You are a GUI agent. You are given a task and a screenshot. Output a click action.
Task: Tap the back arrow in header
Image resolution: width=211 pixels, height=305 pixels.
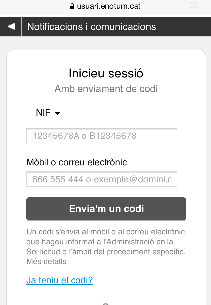(12, 26)
